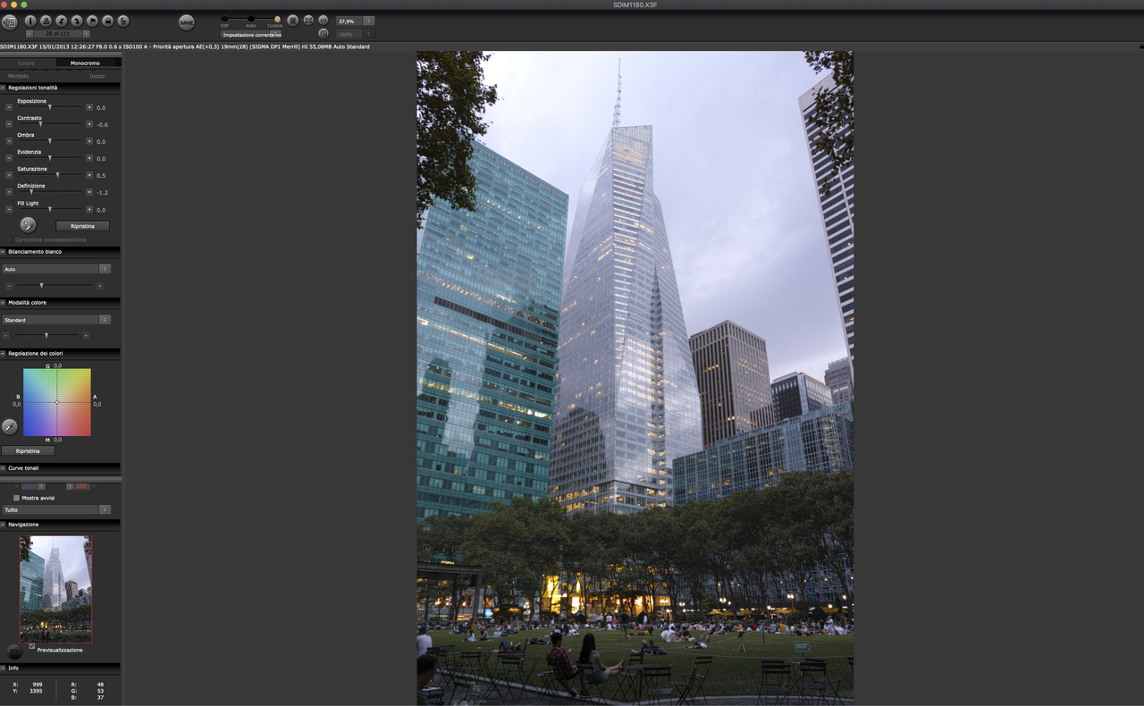Click the main photo preview of skyscrapers
1144x706 pixels.
pos(635,378)
